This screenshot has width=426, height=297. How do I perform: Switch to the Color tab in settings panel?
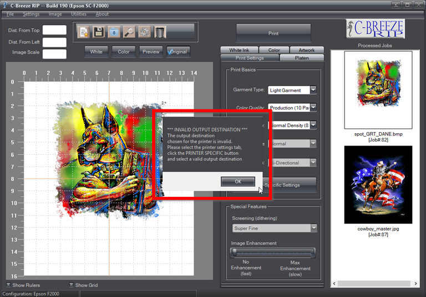tap(274, 50)
